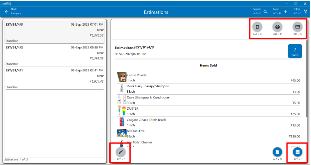Viewport: 311px width, 165px height.
Task: Create a New estimation with plus icon
Action: (x=285, y=12)
